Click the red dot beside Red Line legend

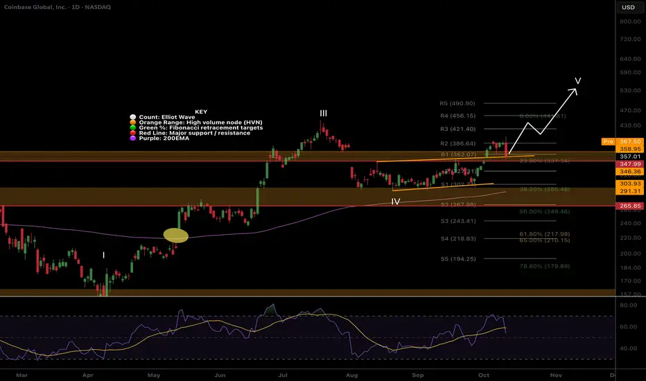pos(132,133)
